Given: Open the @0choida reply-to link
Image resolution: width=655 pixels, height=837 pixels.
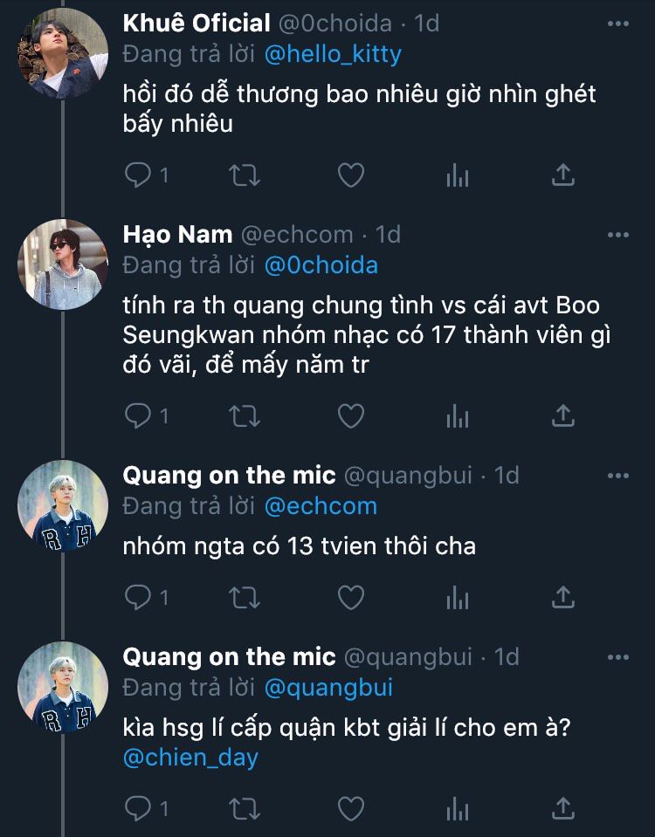Looking at the screenshot, I should coord(321,265).
